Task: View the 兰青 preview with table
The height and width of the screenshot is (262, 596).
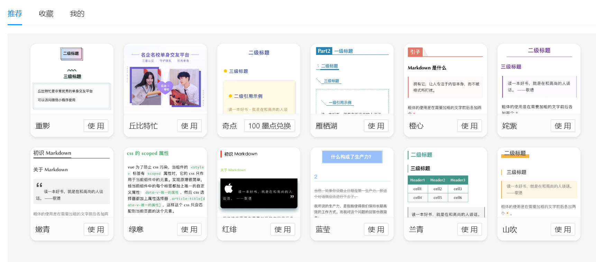Action: pyautogui.click(x=446, y=183)
